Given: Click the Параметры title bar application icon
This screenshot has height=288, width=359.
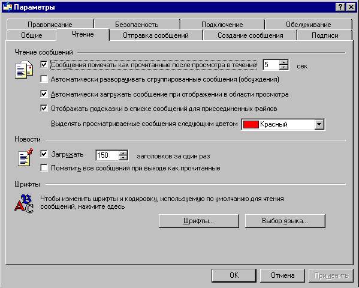Looking at the screenshot, I should pos(7,7).
